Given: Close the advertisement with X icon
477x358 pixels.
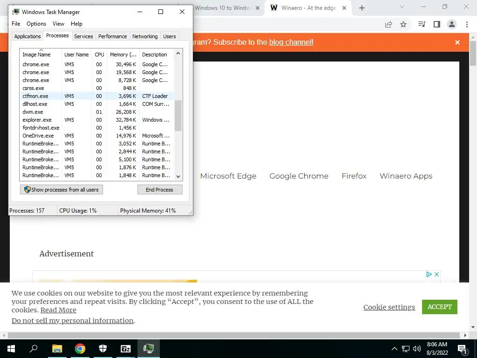Looking at the screenshot, I should click(436, 274).
